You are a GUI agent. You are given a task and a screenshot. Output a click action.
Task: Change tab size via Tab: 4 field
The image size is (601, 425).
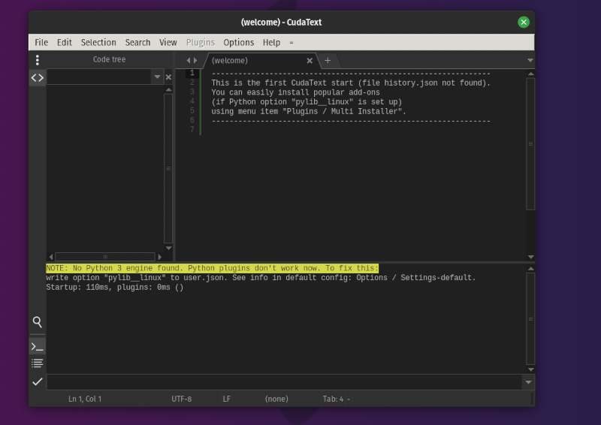pos(333,399)
